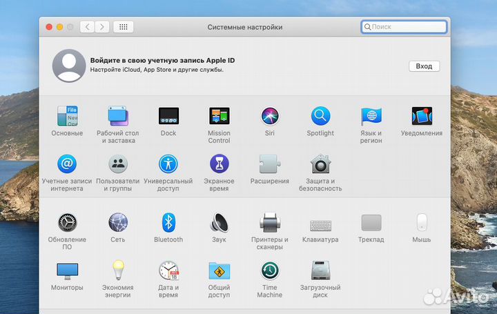This screenshot has height=314, width=497.
Task: Click 'Настройте iCloud, App Store' subtitle text
Action: [x=157, y=70]
